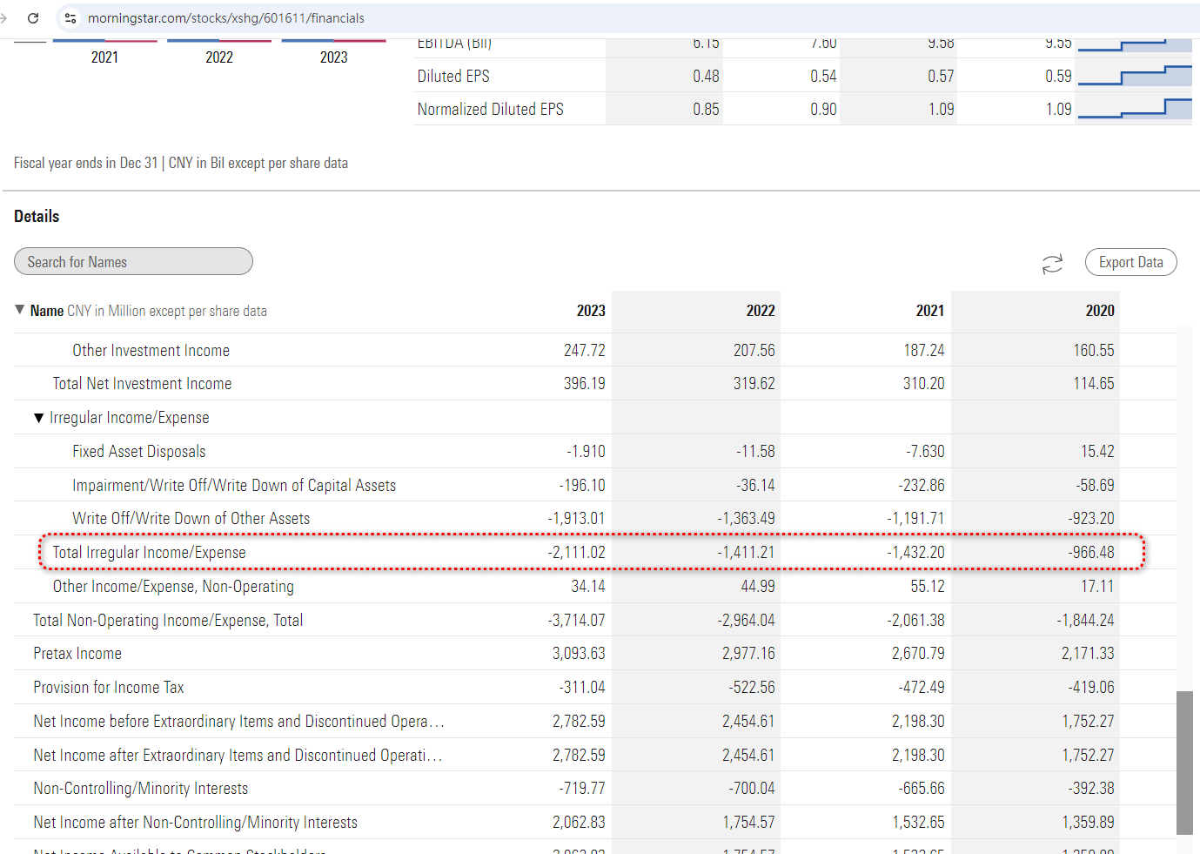Click the Details section heading
Image resolution: width=1200 pixels, height=854 pixels.
[x=37, y=216]
